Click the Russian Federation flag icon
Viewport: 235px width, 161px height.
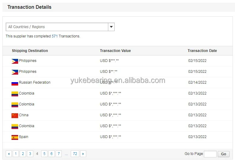tap(15, 83)
